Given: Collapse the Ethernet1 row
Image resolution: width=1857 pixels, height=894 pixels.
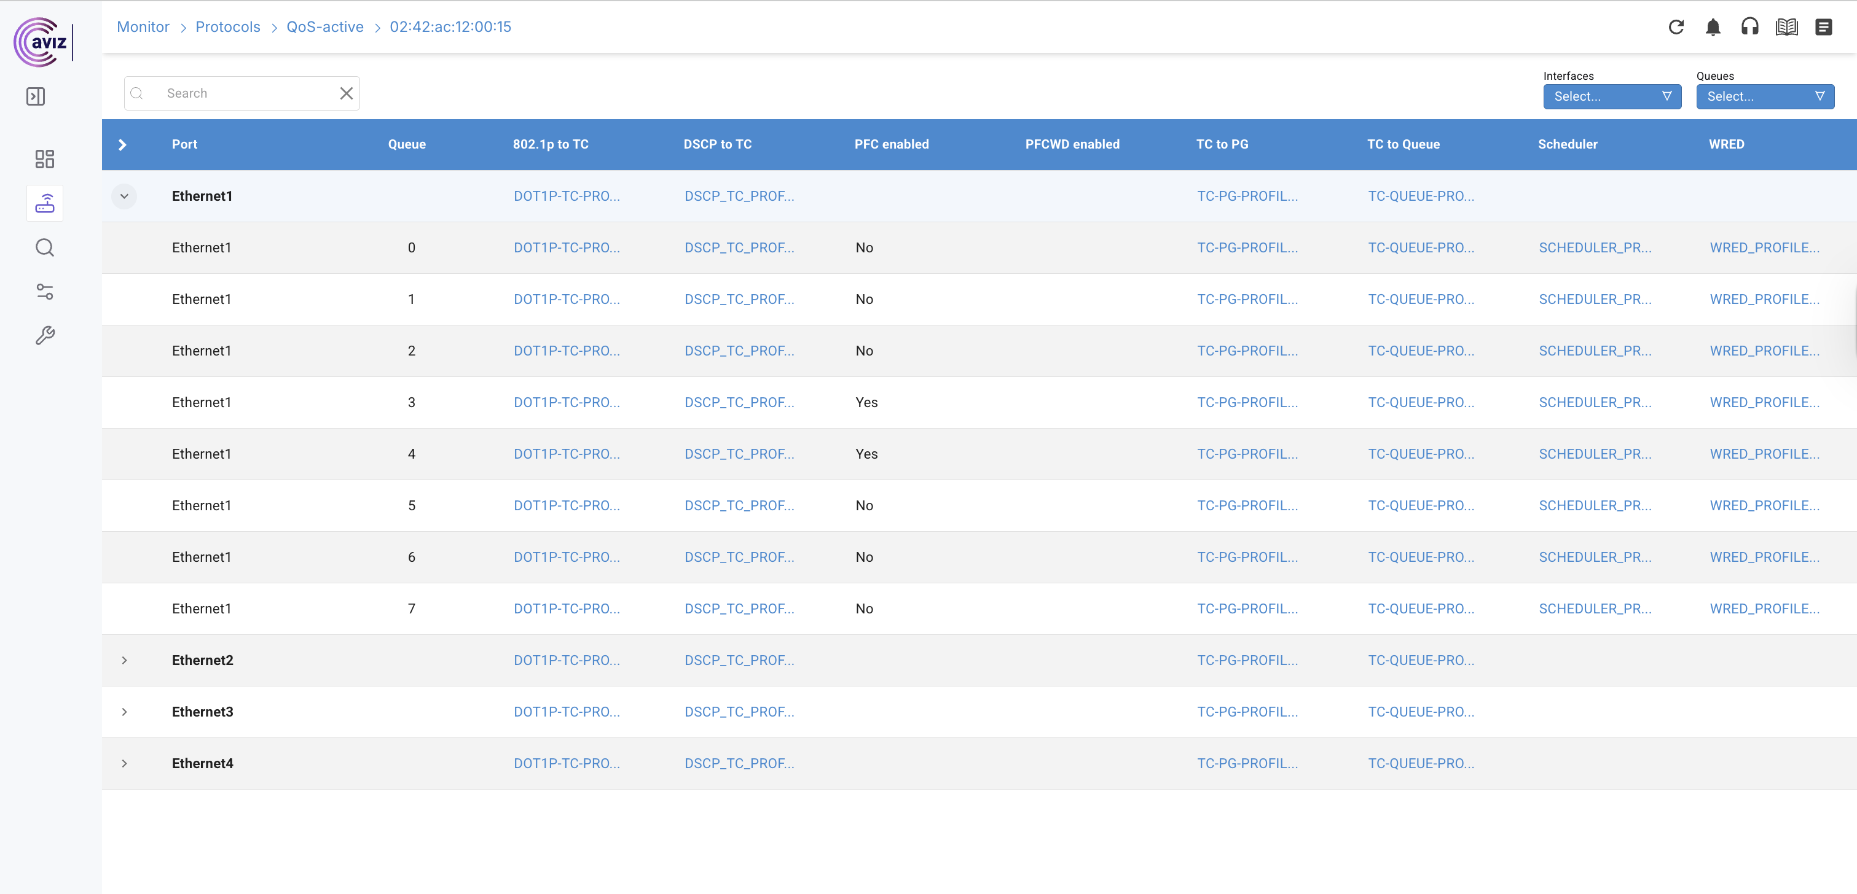Looking at the screenshot, I should (x=124, y=196).
